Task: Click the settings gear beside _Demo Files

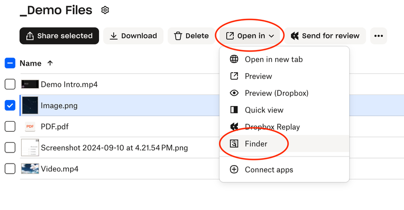Action: 105,10
